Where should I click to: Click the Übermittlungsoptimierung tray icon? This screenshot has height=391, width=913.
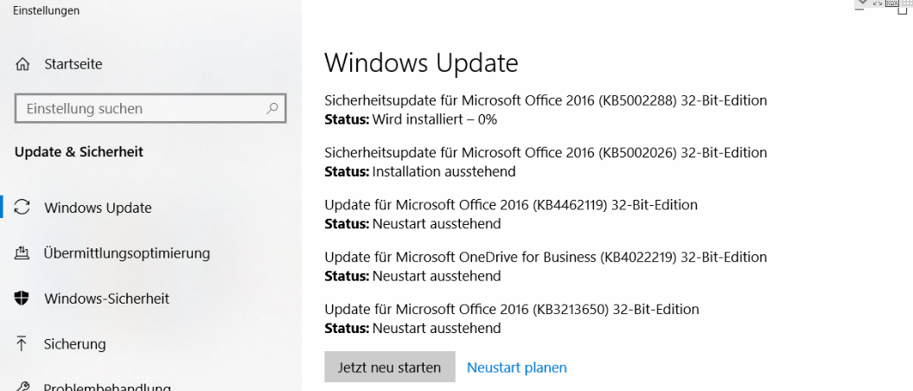(x=23, y=253)
